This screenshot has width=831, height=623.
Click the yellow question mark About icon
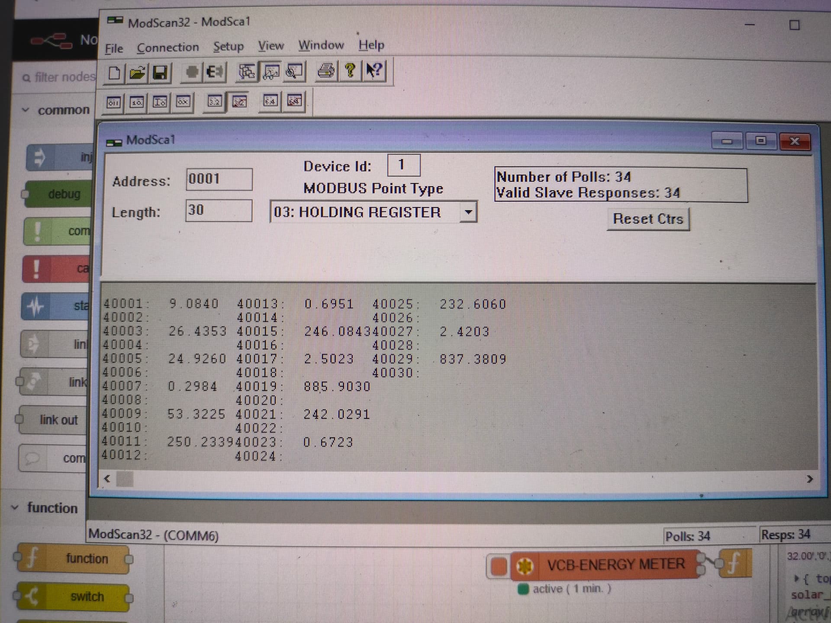click(351, 70)
